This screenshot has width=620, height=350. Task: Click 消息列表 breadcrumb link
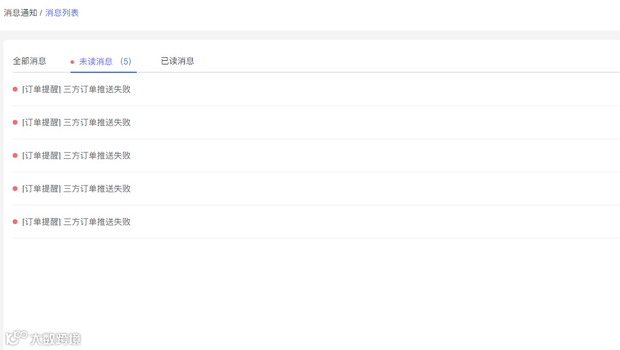pos(62,13)
